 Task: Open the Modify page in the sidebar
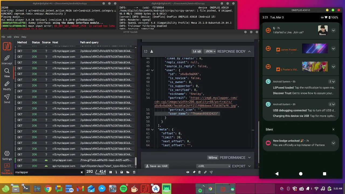tap(7, 86)
